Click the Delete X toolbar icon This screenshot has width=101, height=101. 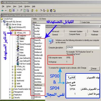pos(18,11)
